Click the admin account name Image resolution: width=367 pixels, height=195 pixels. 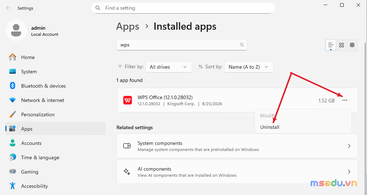click(38, 28)
